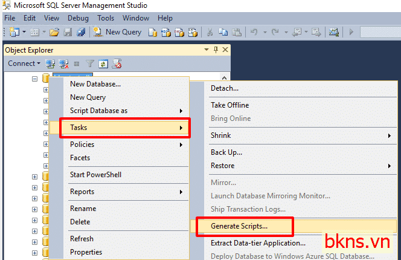Click the Database Engine MDX query icon

(x=165, y=32)
